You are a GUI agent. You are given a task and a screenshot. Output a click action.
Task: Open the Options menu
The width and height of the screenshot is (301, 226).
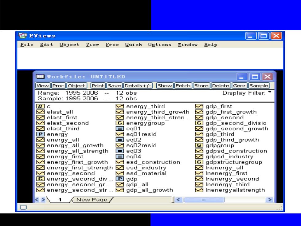160,45
